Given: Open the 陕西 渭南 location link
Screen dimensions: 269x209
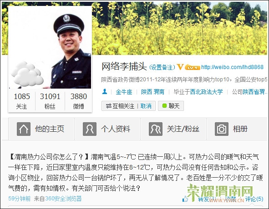Looking at the screenshot, I should click(152, 92).
